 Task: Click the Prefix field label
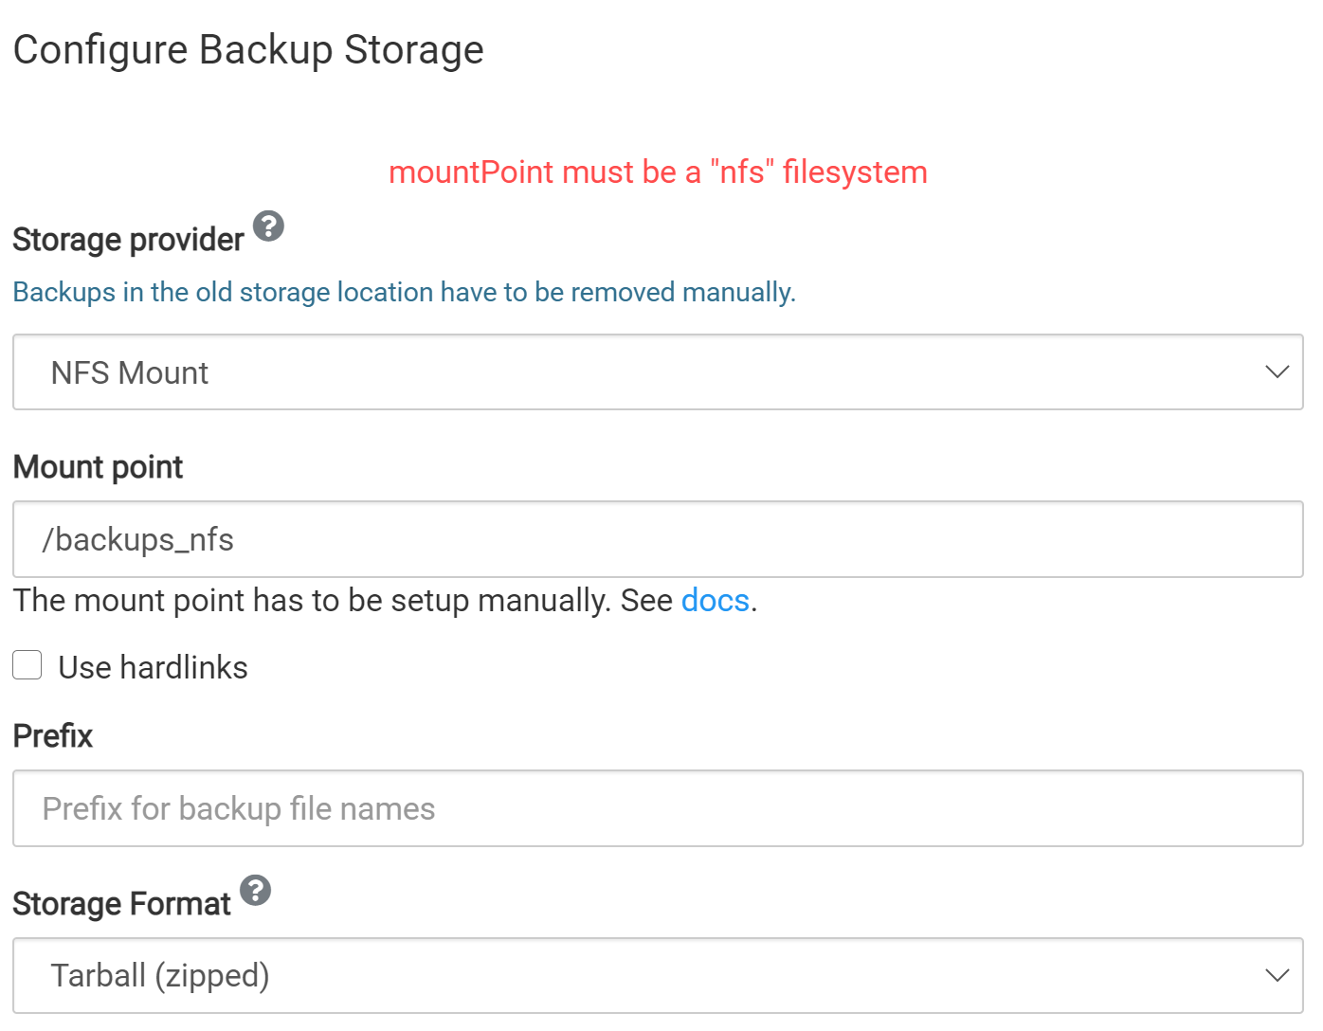tap(53, 735)
